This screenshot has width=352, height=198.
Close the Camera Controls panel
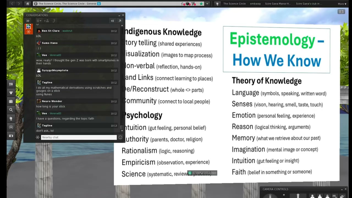click(346, 189)
